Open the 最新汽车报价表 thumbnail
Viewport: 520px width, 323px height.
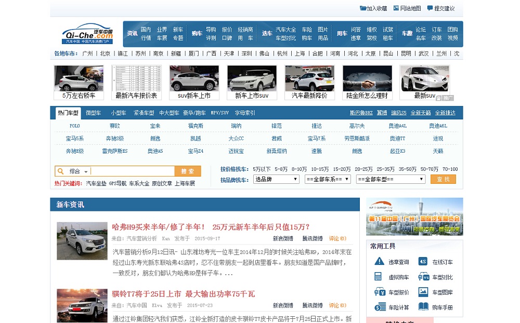tap(136, 83)
